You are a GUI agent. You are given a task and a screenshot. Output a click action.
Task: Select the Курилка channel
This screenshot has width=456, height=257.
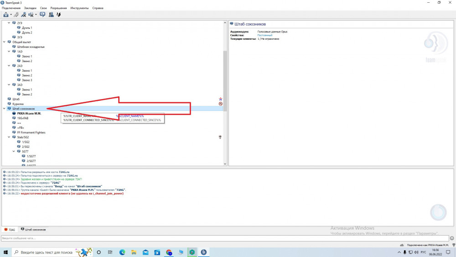(x=18, y=104)
